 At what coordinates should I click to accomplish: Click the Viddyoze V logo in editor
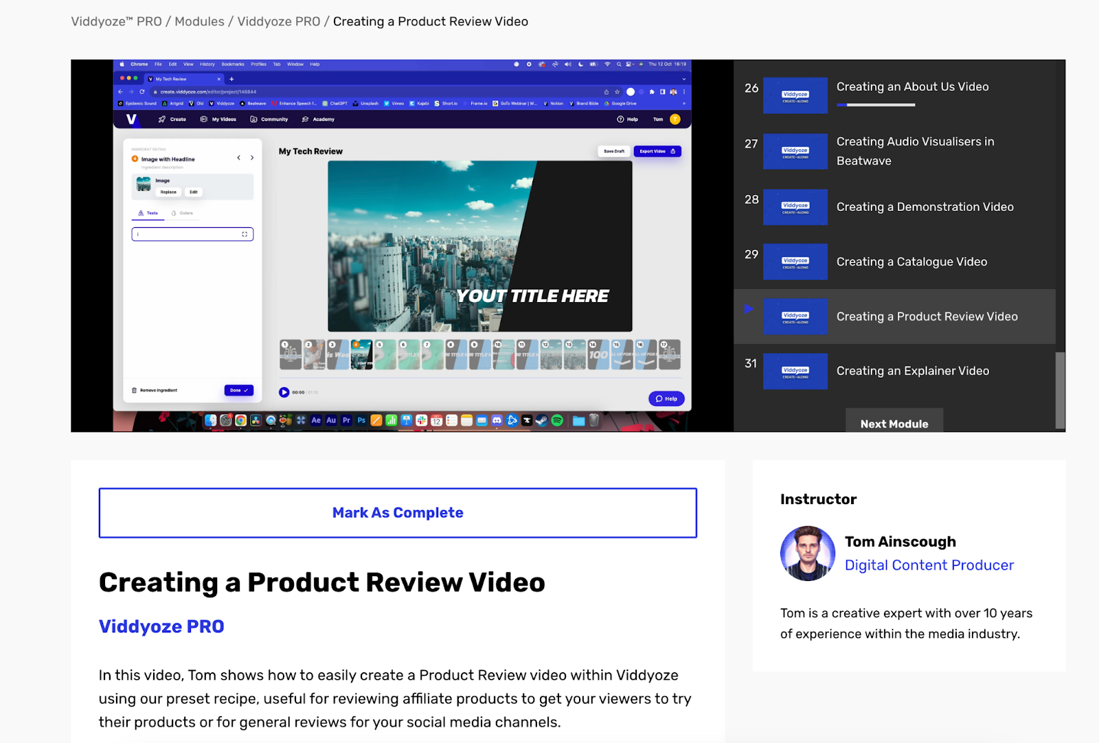pyautogui.click(x=131, y=119)
